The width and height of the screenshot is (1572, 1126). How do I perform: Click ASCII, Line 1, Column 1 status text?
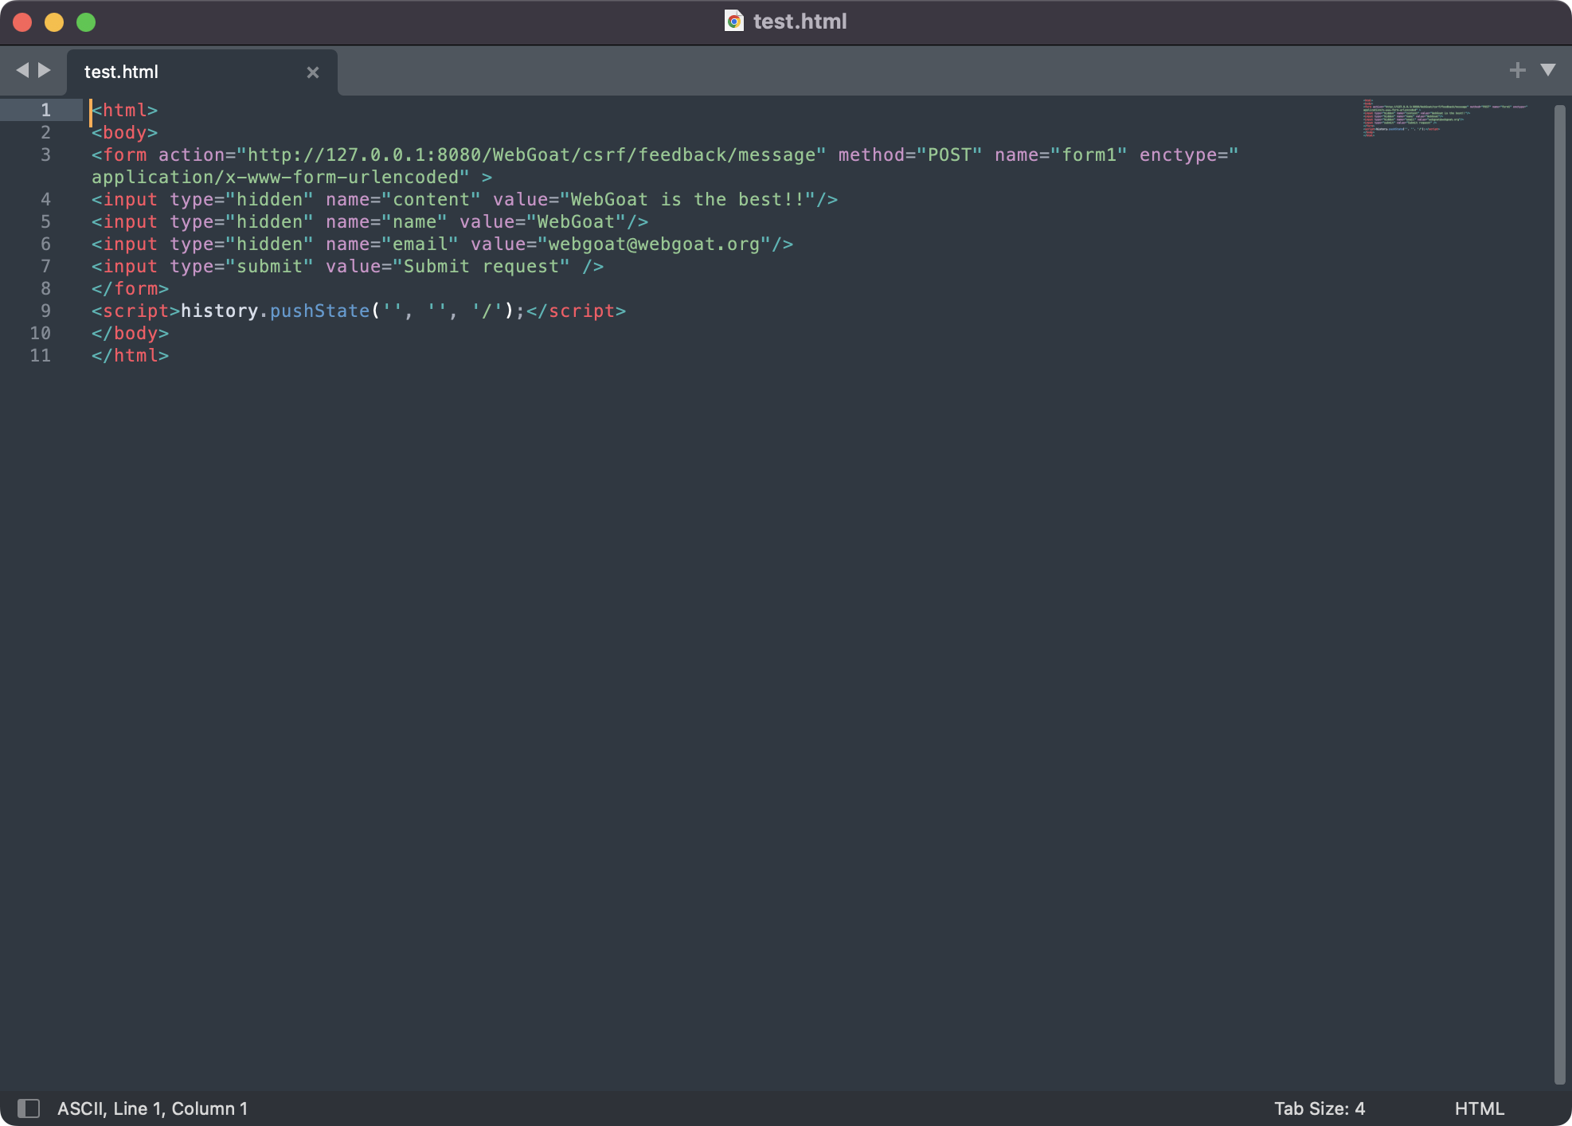[152, 1108]
